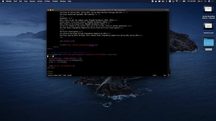Screen dimensions: 216x121
Task: Click the underlined Github link text in vim
Action: (91, 45)
